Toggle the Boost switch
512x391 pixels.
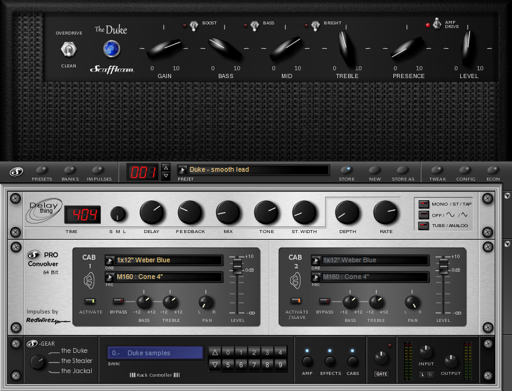pos(194,26)
